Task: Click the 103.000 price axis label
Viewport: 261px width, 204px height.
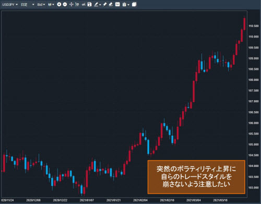Action: 254,188
